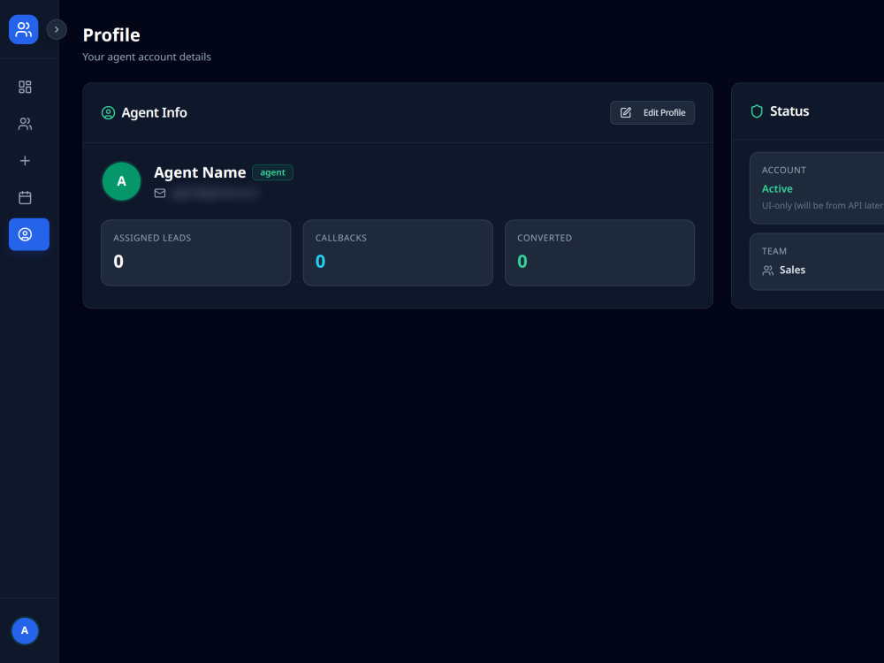Image resolution: width=884 pixels, height=663 pixels.
Task: Click the 'Agent Name' heading
Action: 200,172
